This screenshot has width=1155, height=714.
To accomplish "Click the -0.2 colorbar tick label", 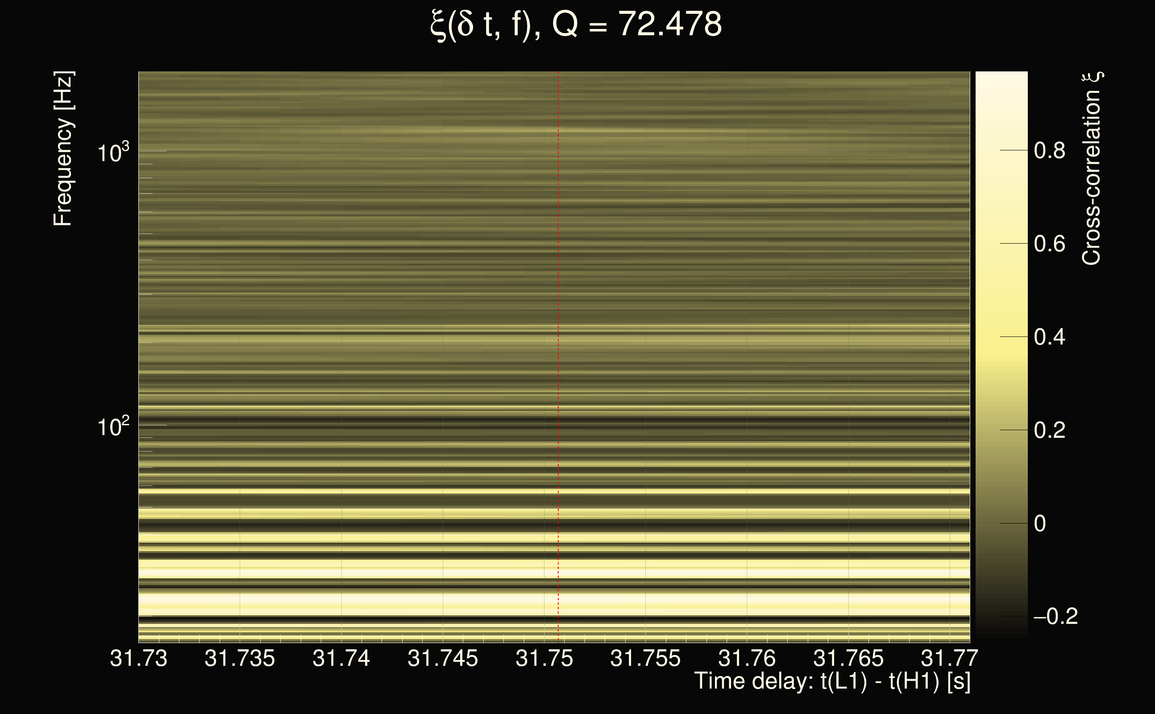I will (1056, 616).
